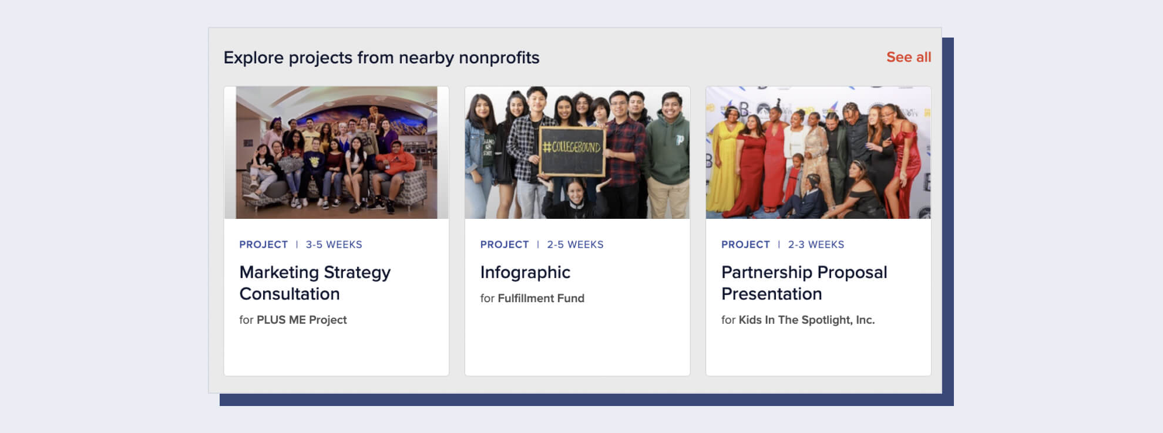Select Kids In The Spotlight, Inc. name

tap(806, 320)
